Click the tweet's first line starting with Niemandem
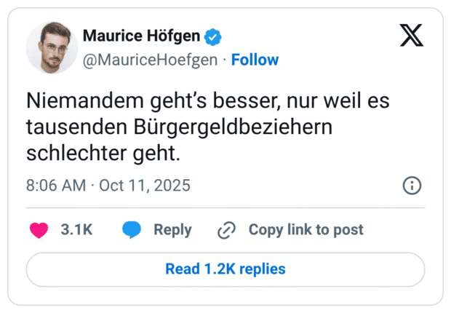451x313 pixels. [x=207, y=100]
